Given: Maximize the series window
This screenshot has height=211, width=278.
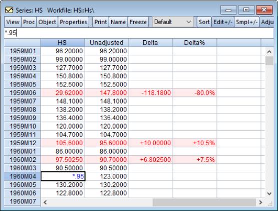Looking at the screenshot, I should pyautogui.click(x=246, y=10).
